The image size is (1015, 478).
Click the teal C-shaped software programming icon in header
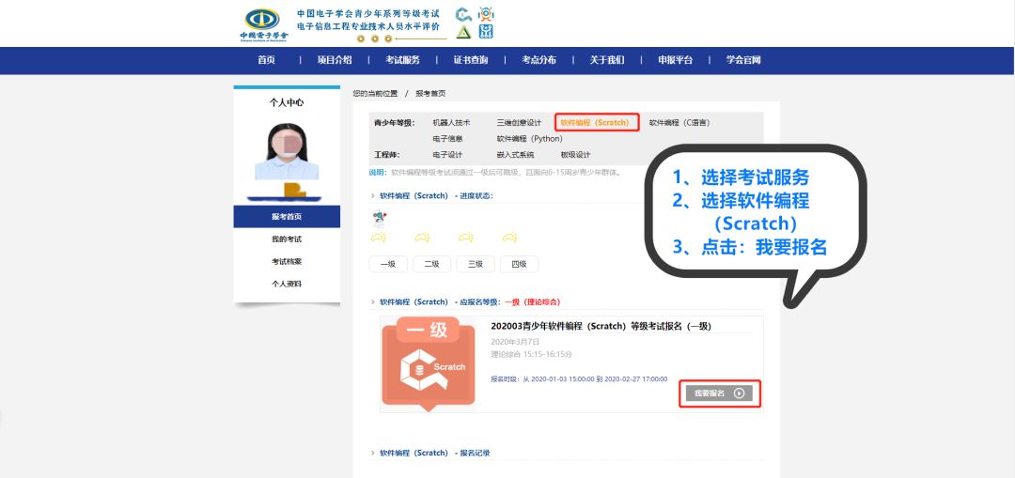pyautogui.click(x=463, y=14)
